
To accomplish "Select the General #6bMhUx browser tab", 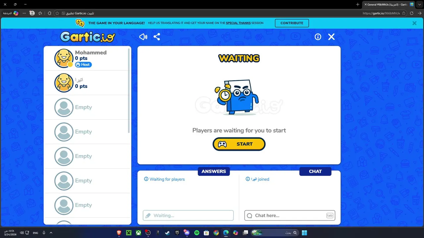I will pyautogui.click(x=389, y=5).
